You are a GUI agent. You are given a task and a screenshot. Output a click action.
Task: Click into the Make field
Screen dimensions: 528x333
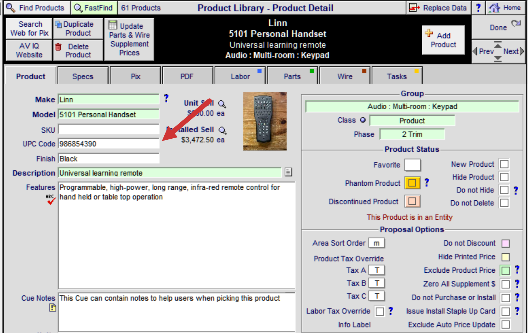pos(109,99)
